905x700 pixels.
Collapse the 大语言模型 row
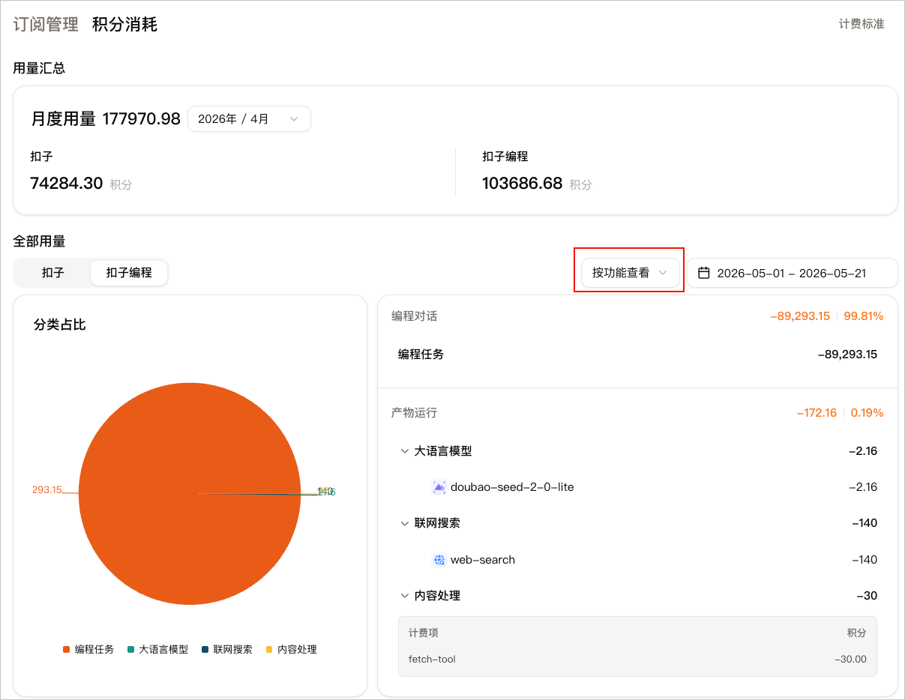coord(405,451)
